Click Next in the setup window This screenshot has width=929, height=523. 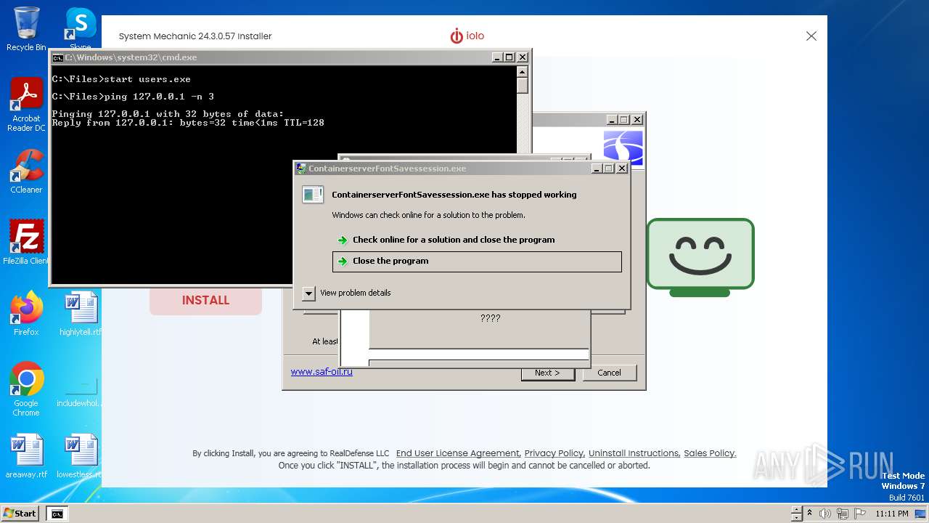pos(547,373)
